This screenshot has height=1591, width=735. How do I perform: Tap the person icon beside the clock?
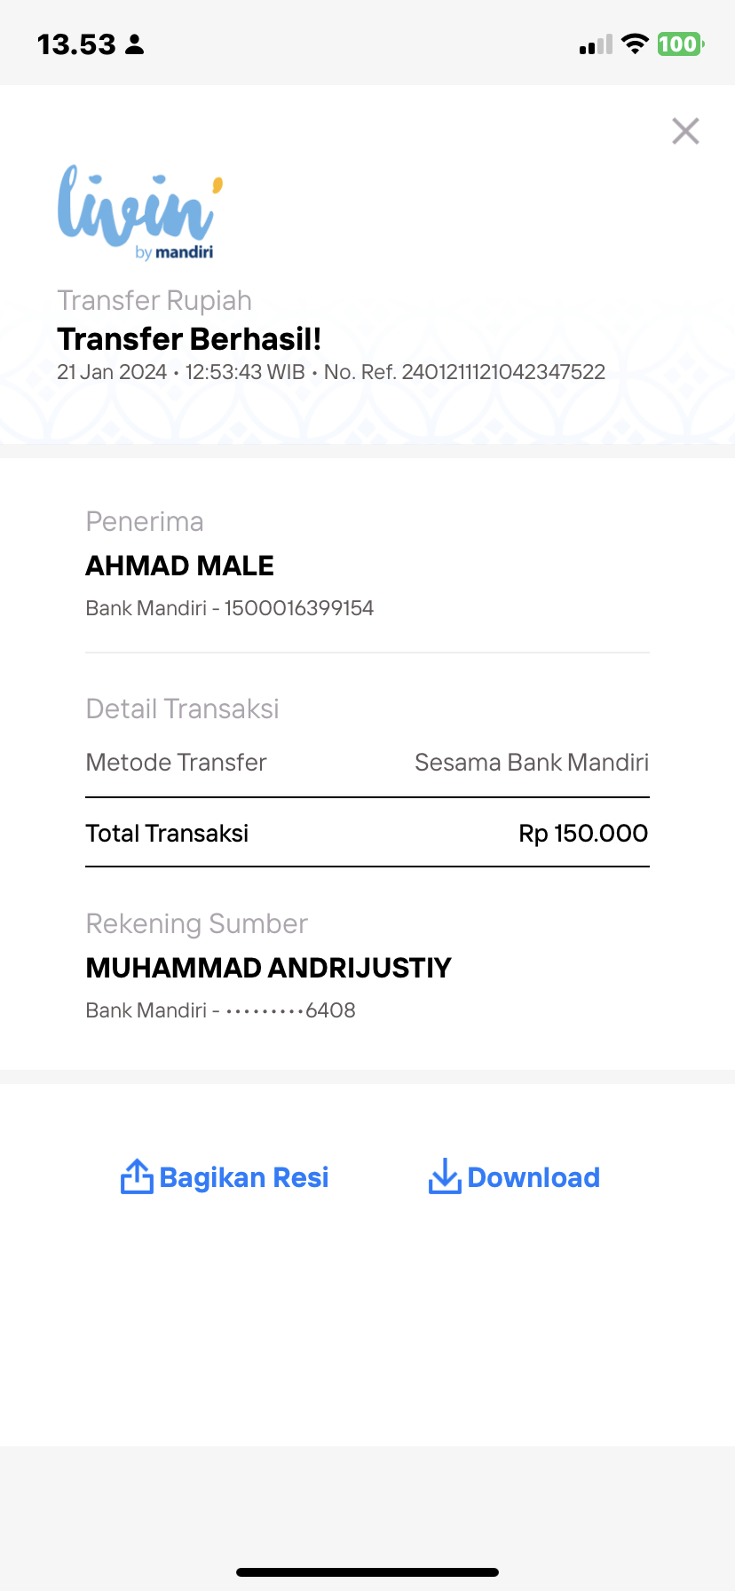click(135, 44)
